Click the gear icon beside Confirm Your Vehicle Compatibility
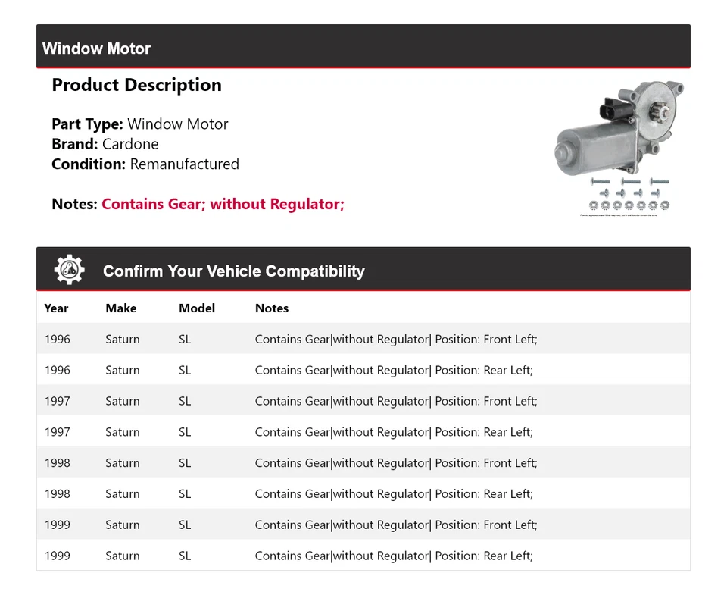Viewport: 727px width, 595px height. click(69, 270)
